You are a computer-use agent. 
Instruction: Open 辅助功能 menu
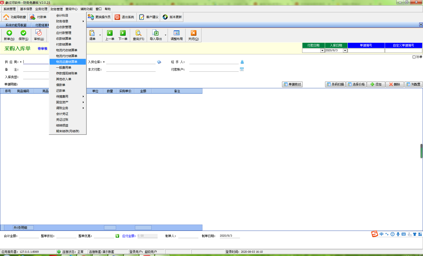coord(87,9)
